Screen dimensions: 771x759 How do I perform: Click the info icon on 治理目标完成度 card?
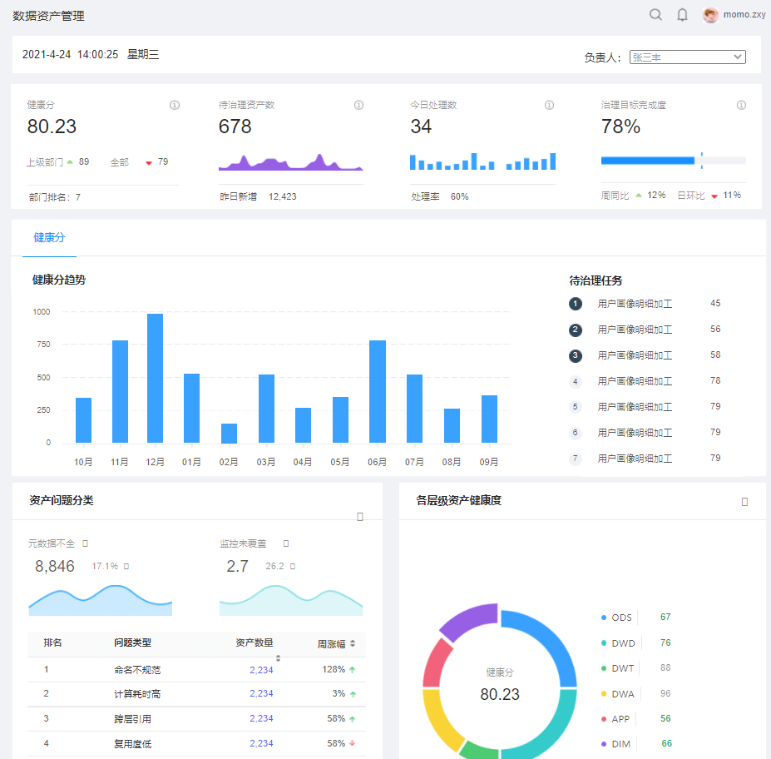[740, 105]
